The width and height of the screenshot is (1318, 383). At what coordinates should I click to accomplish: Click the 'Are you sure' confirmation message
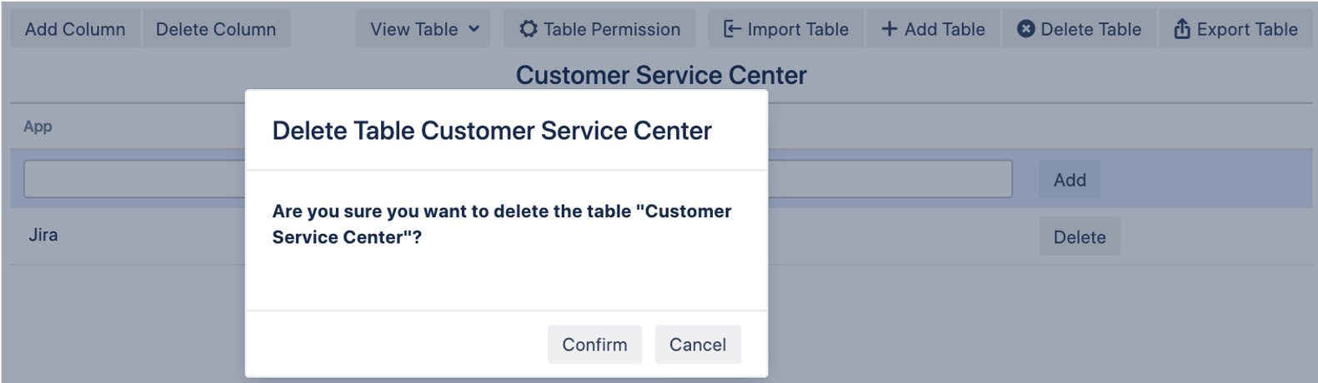pyautogui.click(x=501, y=224)
